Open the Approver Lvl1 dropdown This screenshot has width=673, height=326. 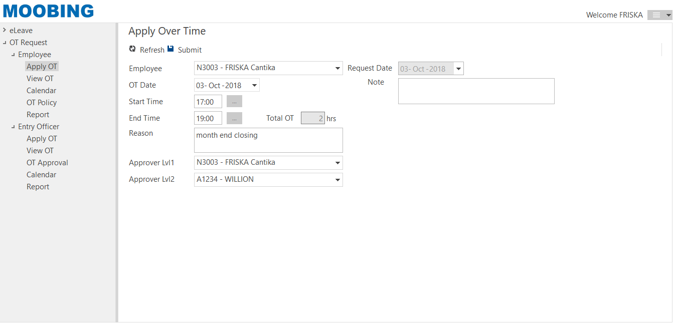[x=337, y=163]
